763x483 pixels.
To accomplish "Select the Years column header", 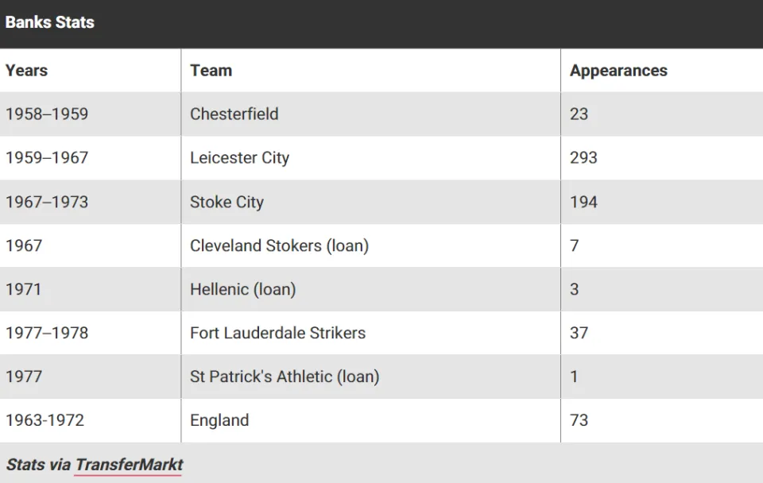I will (27, 71).
